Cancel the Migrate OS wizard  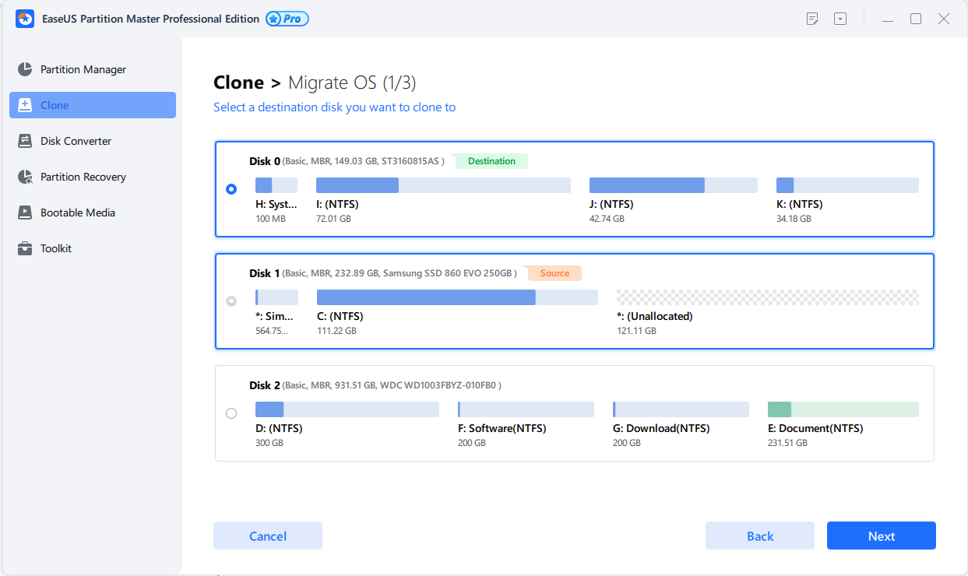click(x=268, y=536)
